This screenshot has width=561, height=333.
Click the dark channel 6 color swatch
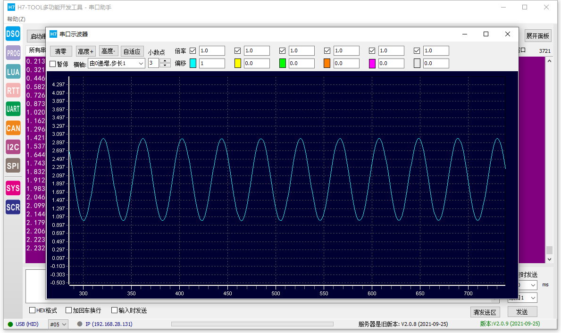(417, 63)
